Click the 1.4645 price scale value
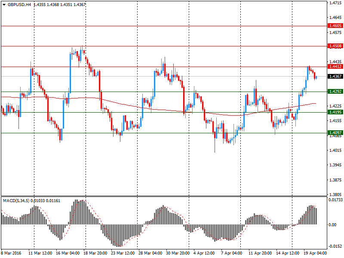Viewport: 344px width, 258px height. [336, 18]
